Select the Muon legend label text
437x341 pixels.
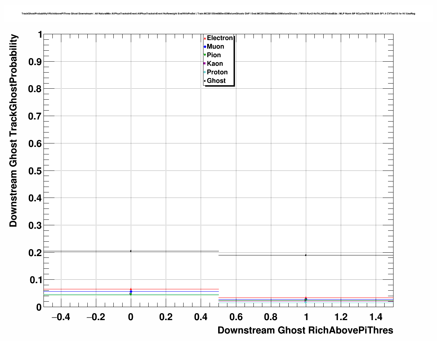(215, 47)
